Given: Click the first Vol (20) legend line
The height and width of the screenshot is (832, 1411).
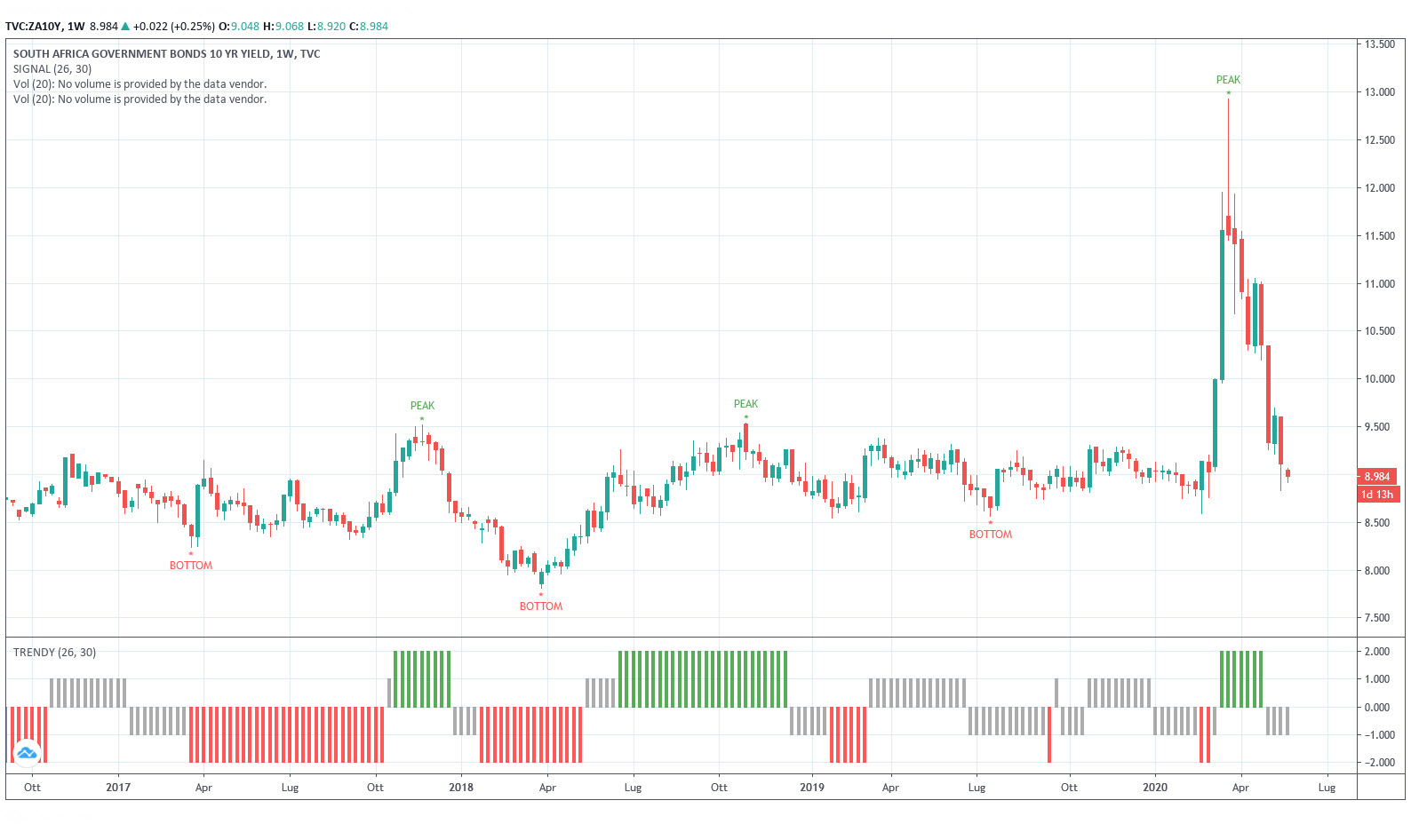Looking at the screenshot, I should (x=140, y=84).
